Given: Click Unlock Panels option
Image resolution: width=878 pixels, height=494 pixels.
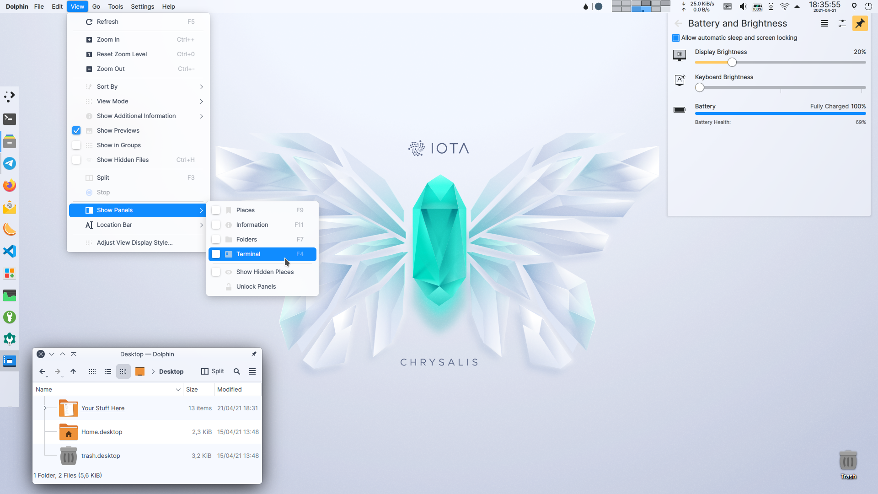Looking at the screenshot, I should pos(256,286).
